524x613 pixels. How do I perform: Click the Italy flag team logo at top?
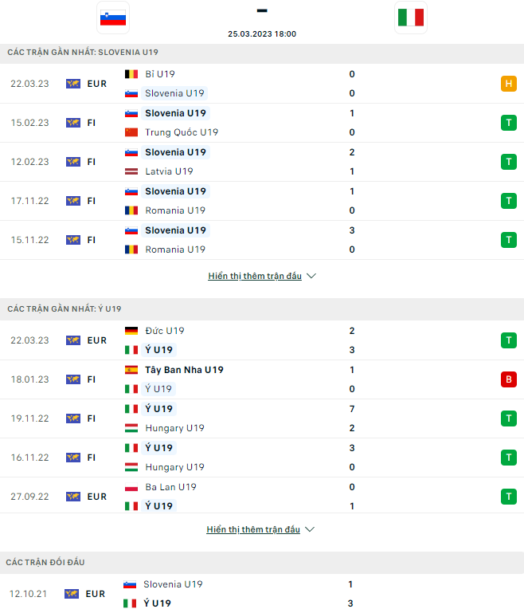[411, 18]
